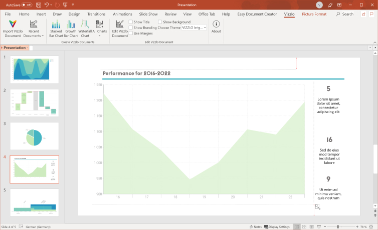Viewport: 378px width, 230px height.
Task: Switch to the Picture Format tab
Action: (x=314, y=14)
